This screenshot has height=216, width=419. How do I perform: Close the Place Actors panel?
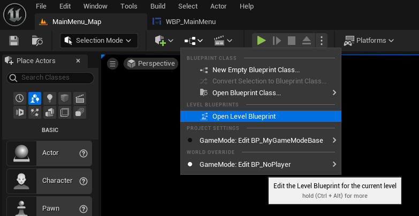pyautogui.click(x=78, y=61)
